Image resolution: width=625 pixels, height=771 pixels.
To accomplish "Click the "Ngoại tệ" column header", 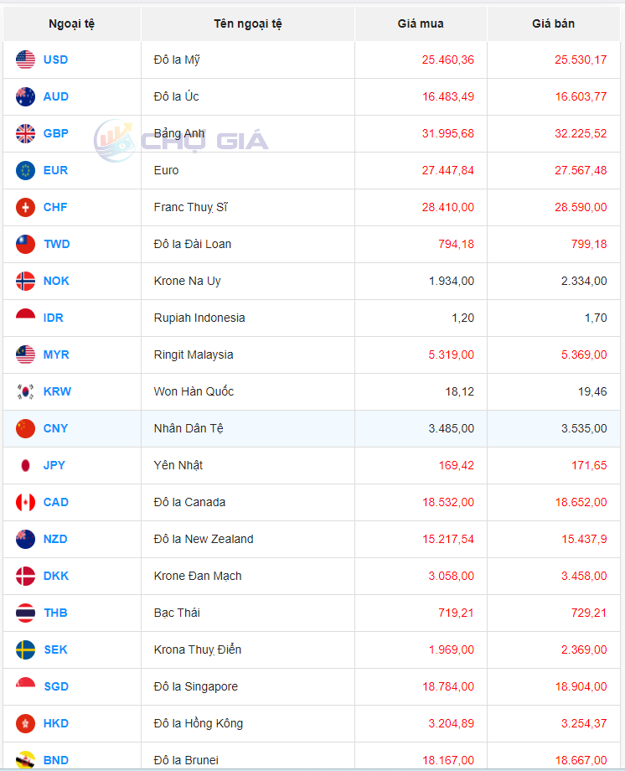I will pyautogui.click(x=72, y=23).
